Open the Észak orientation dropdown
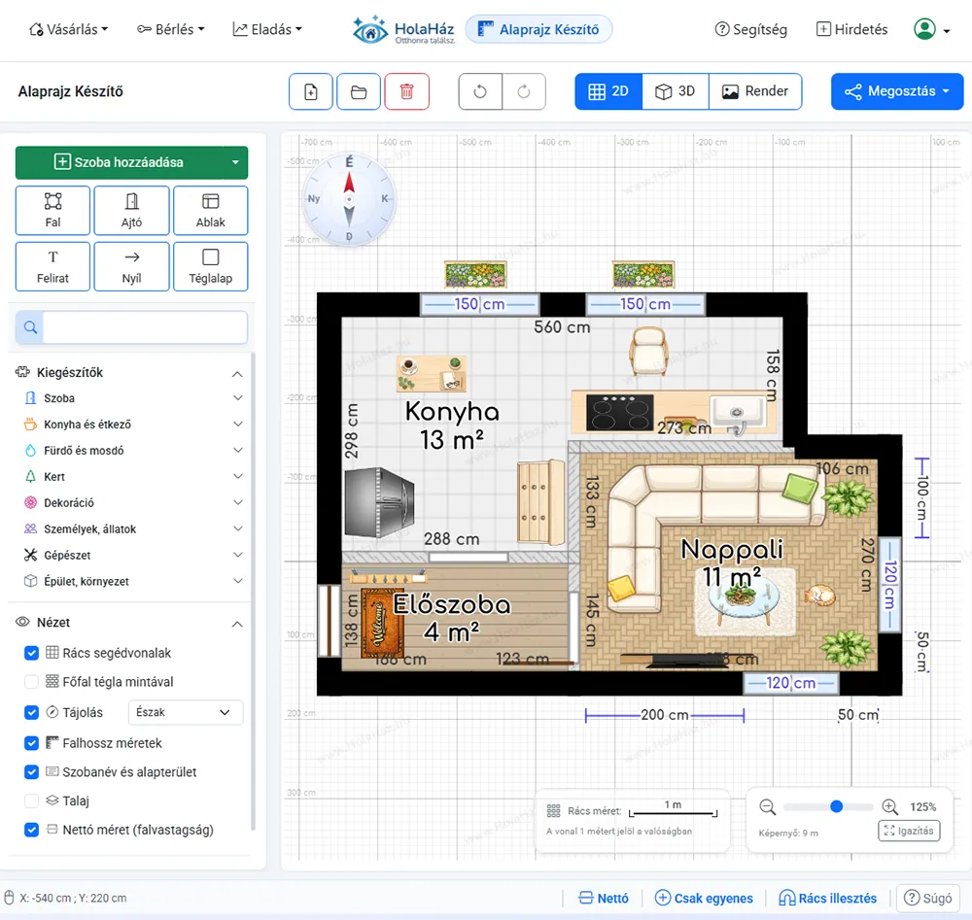This screenshot has width=972, height=920. click(185, 712)
